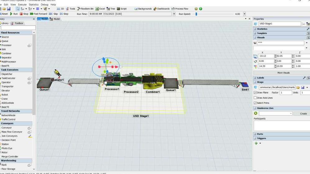Save the model with the floppy disk icon
310x174 pixels.
click(8, 9)
